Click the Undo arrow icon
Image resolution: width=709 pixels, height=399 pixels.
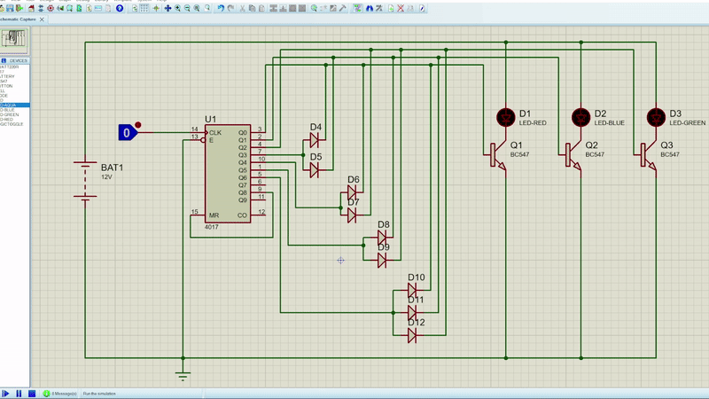point(221,8)
